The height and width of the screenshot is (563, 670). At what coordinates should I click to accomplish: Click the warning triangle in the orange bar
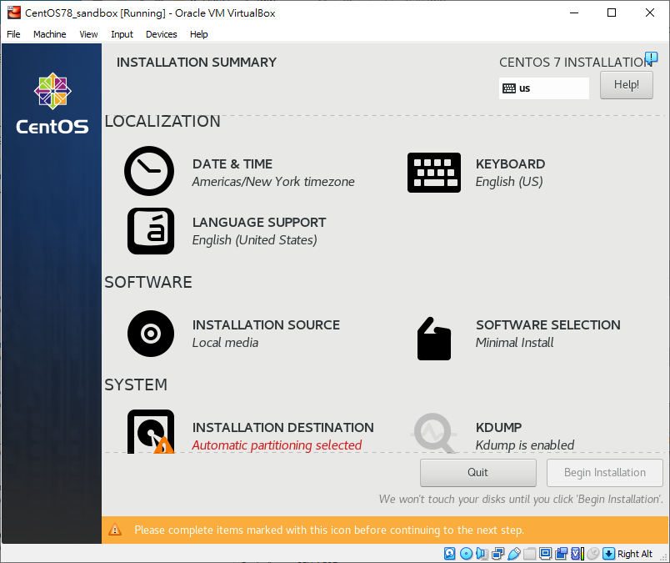(115, 530)
